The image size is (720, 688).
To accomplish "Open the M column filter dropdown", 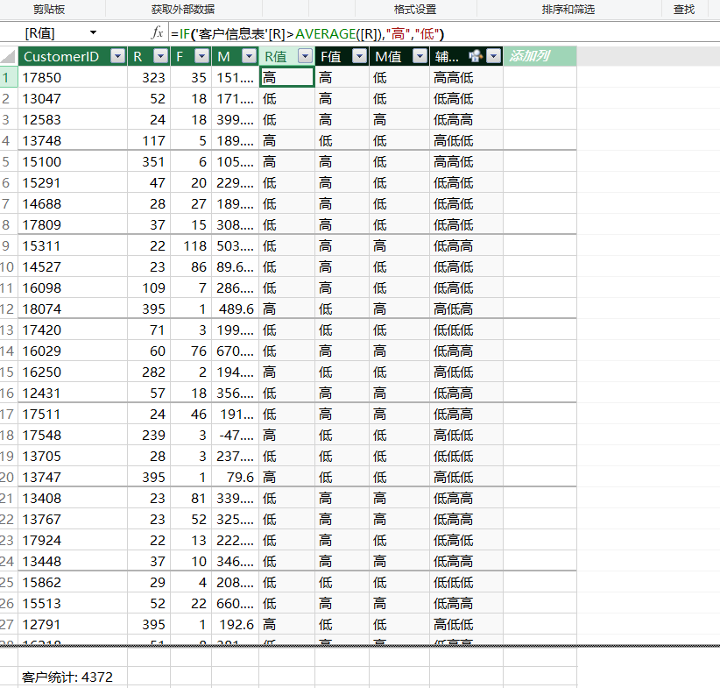I will tap(250, 56).
